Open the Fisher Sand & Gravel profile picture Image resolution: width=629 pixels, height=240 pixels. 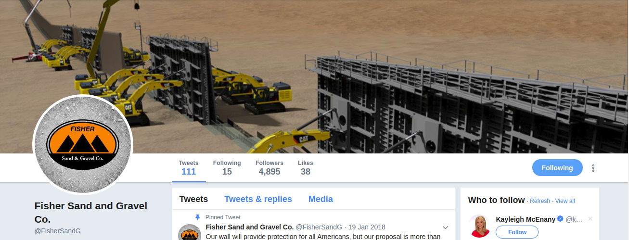(83, 144)
